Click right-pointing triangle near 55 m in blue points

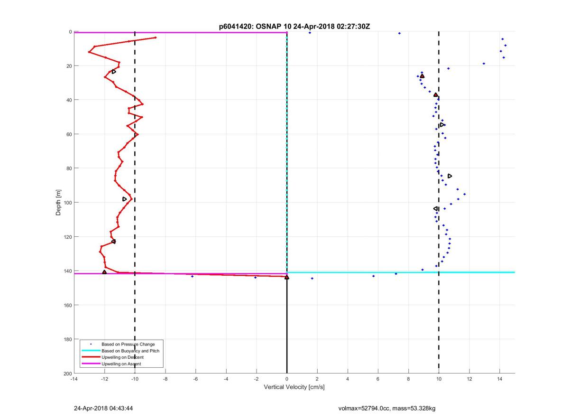[442, 125]
